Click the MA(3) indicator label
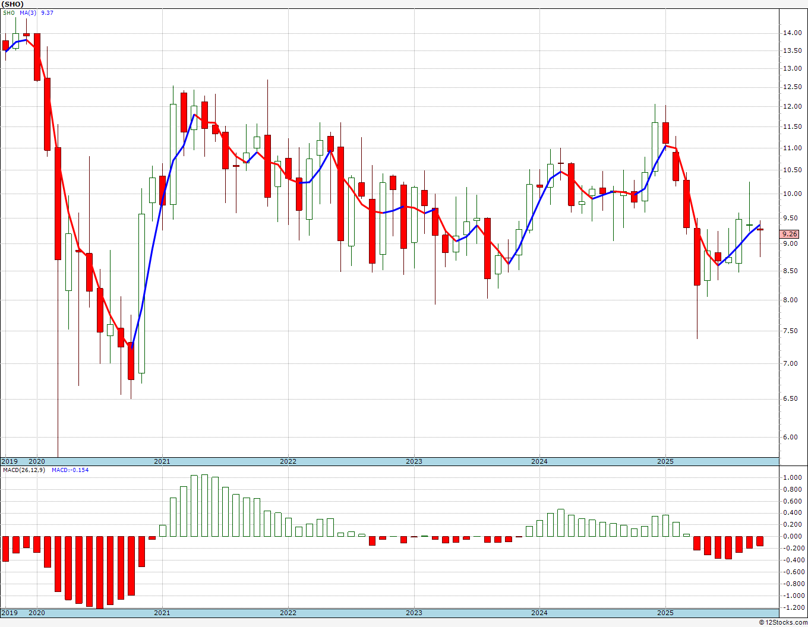Viewport: 808px width, 627px height. 27,12
